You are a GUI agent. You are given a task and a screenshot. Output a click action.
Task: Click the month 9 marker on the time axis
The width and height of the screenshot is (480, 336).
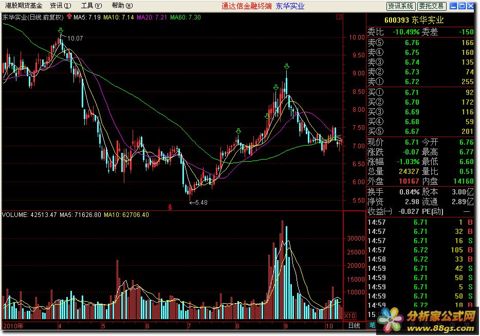286,326
